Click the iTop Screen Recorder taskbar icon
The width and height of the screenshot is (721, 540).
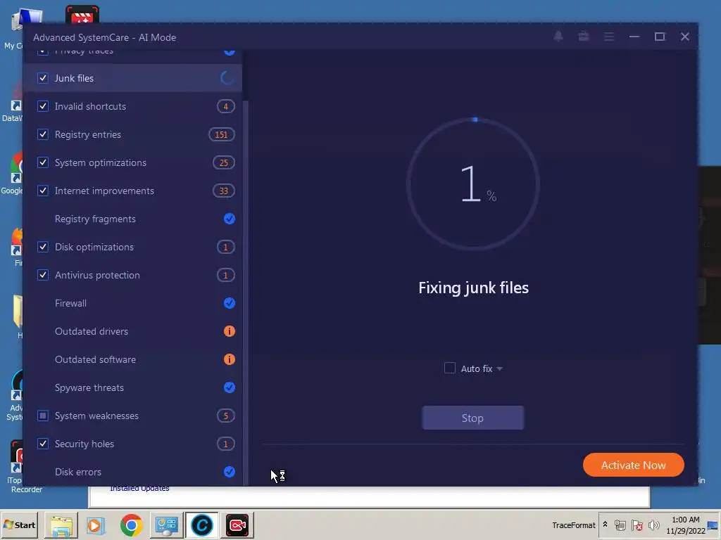237,525
